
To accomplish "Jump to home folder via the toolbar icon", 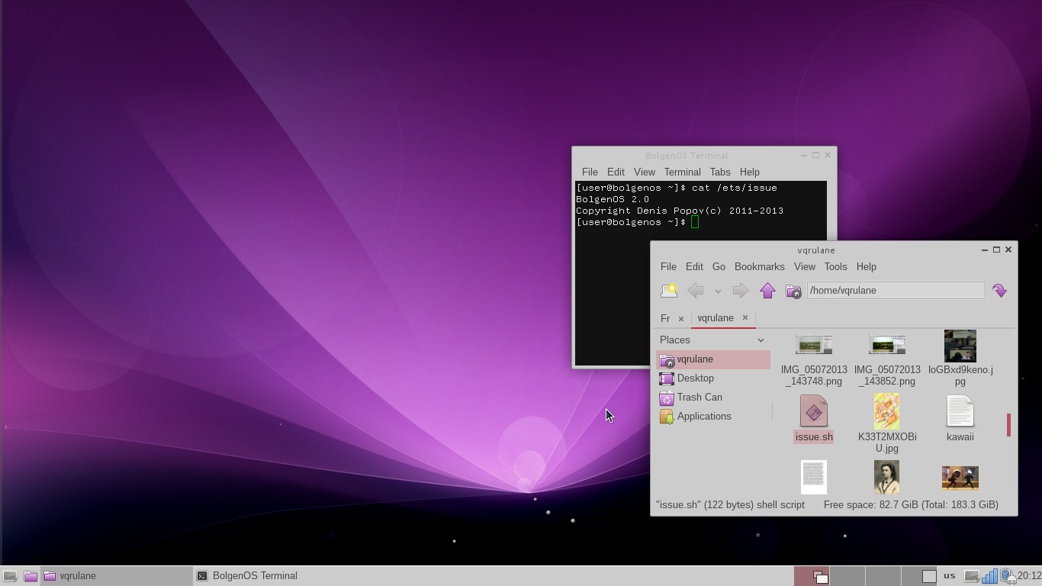I will 793,291.
